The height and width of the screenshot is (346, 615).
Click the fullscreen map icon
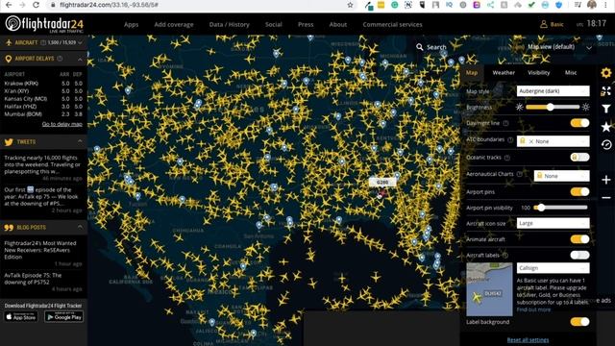606,91
